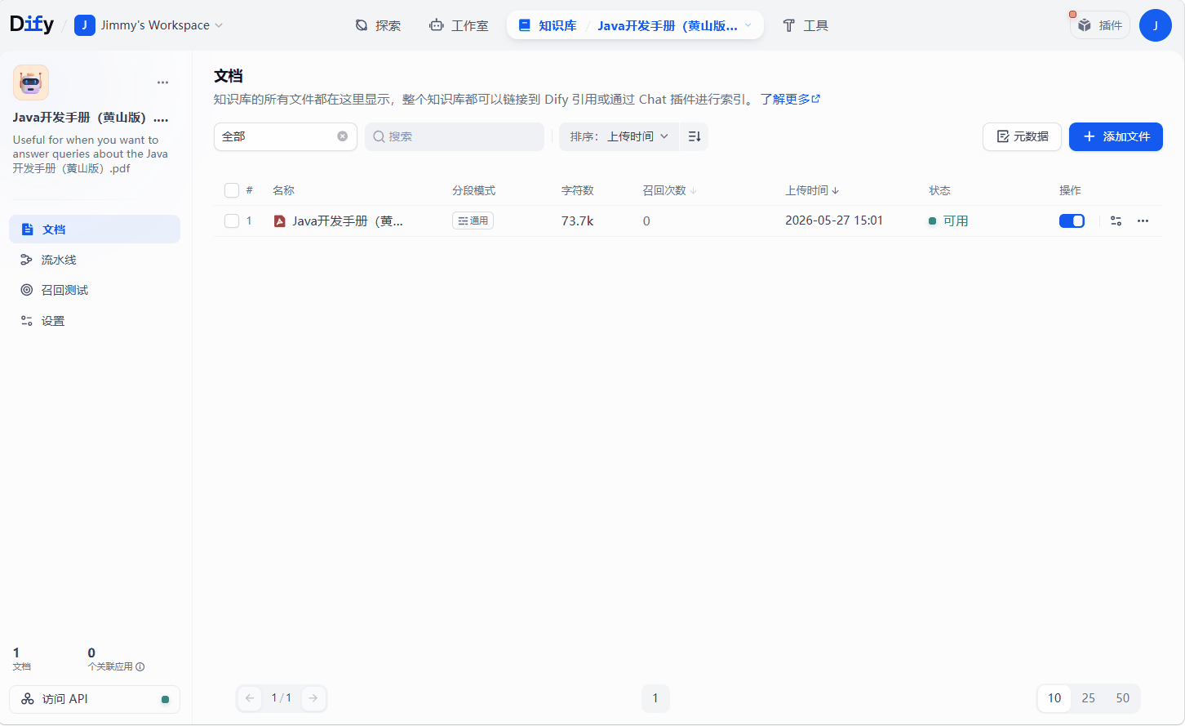This screenshot has height=726, width=1185.
Task: Click the 可用 status label
Action: tap(956, 221)
